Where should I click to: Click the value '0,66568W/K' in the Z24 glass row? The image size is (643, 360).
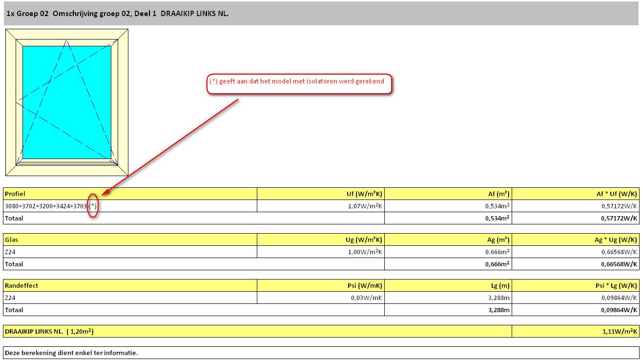pos(619,252)
